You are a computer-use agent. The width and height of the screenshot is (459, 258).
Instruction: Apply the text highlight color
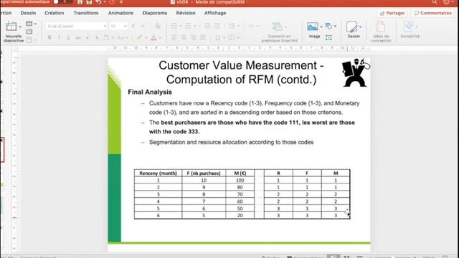tap(140, 37)
